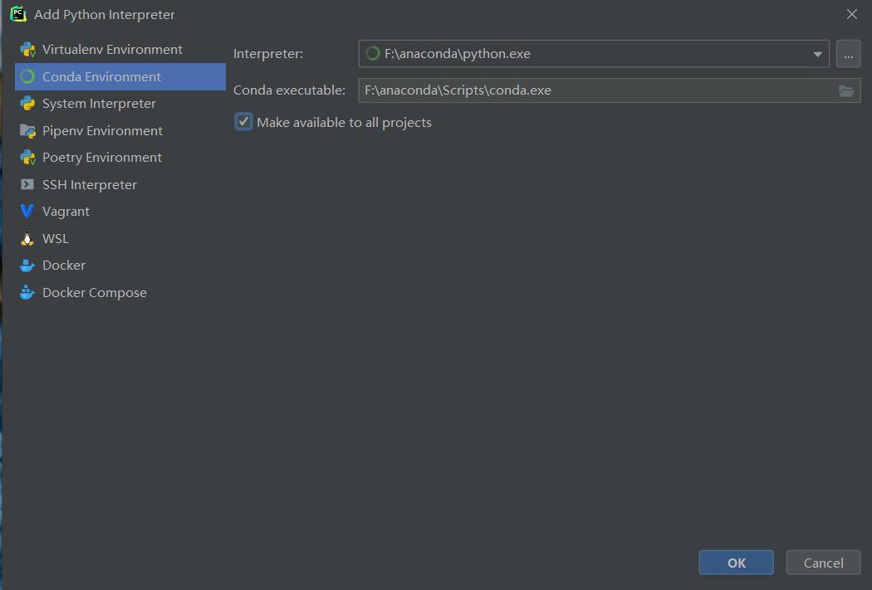Dismiss dialog with Cancel button
Image resolution: width=872 pixels, height=590 pixels.
(x=823, y=563)
